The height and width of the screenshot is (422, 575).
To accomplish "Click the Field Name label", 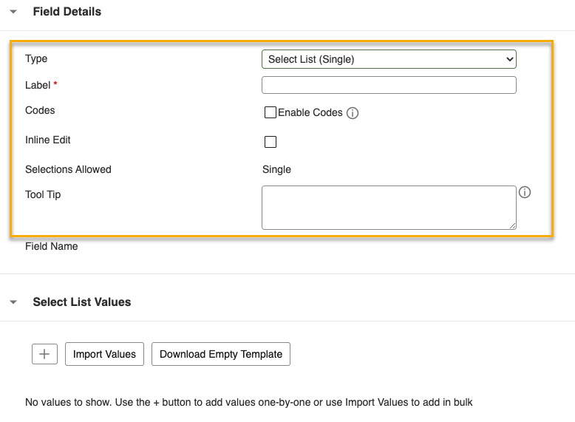I will pos(51,246).
